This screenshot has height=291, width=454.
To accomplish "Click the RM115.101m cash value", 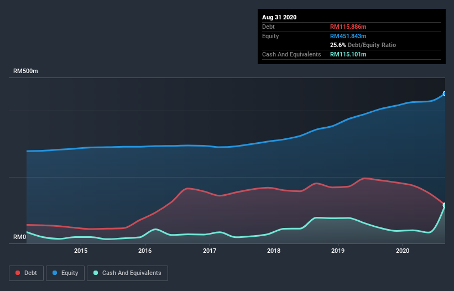I will pyautogui.click(x=348, y=54).
